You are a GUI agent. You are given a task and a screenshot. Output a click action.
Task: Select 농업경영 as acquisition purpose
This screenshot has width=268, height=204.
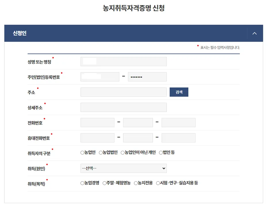coord(82,183)
